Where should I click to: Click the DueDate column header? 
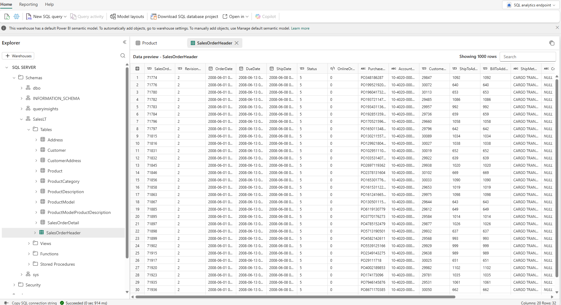click(251, 69)
